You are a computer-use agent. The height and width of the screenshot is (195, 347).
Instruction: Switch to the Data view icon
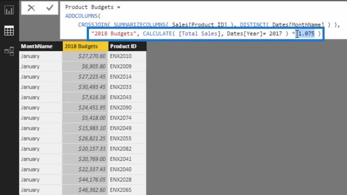click(x=9, y=30)
